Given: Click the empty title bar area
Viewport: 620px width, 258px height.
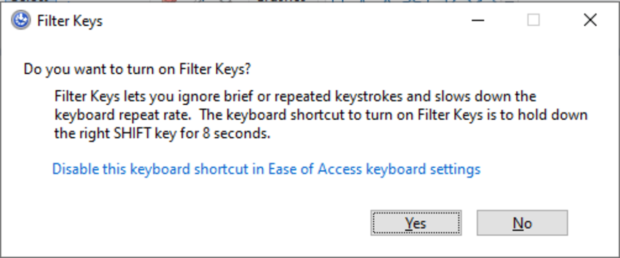Looking at the screenshot, I should [x=284, y=21].
